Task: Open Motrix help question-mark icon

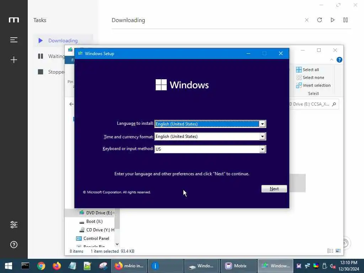Action: 14,245
